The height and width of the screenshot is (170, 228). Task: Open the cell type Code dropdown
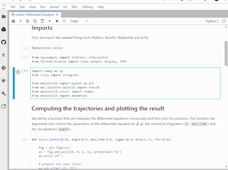[x=79, y=21]
